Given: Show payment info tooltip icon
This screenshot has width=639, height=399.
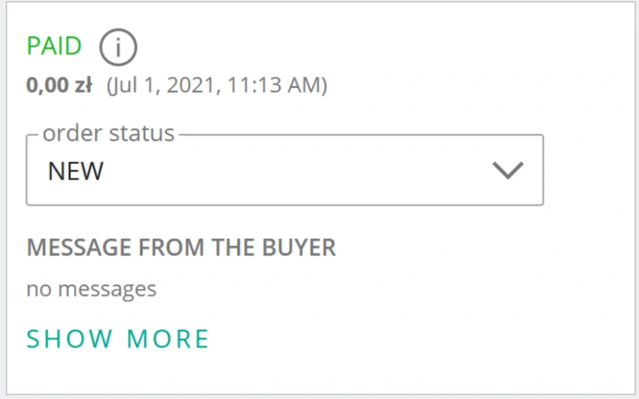Looking at the screenshot, I should pyautogui.click(x=118, y=47).
